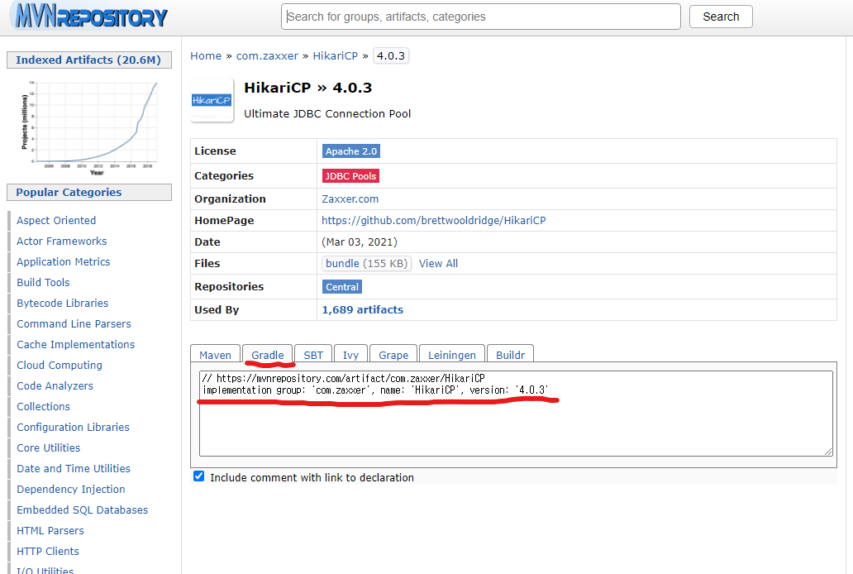This screenshot has height=574, width=853.
Task: Click the MVNRepository logo
Action: [91, 17]
